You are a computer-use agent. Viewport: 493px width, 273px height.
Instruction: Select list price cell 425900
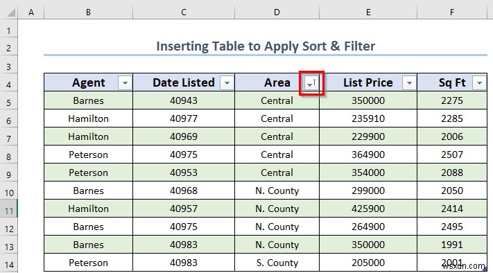click(368, 209)
